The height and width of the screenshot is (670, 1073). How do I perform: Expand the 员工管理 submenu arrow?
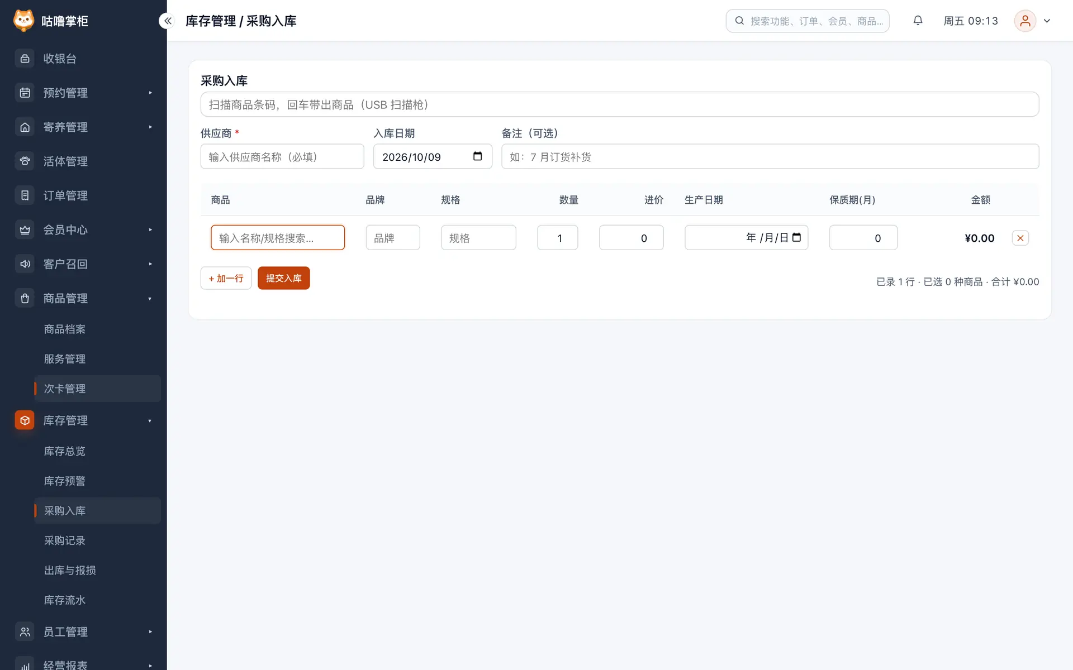[x=150, y=632]
